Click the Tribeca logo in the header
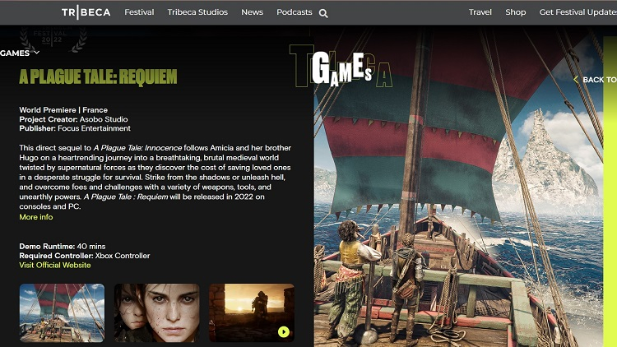The height and width of the screenshot is (347, 617). tap(86, 12)
